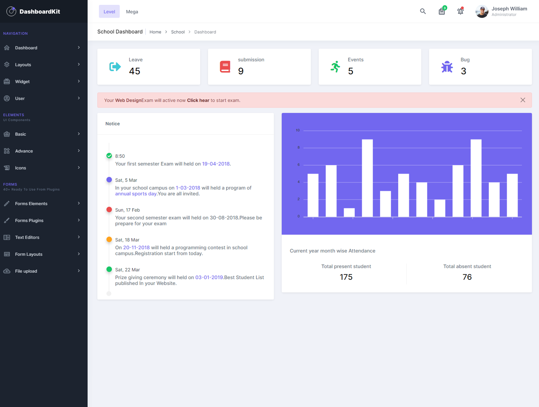Image resolution: width=539 pixels, height=407 pixels.
Task: Click the Dashboard home icon in sidebar
Action: [7, 48]
